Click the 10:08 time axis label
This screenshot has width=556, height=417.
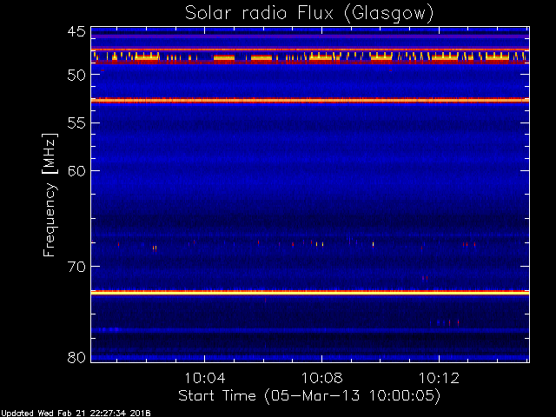pos(322,378)
